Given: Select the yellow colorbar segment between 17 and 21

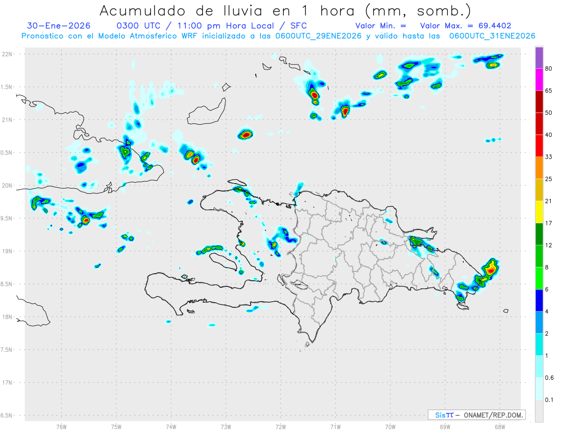Looking at the screenshot, I should point(539,212).
